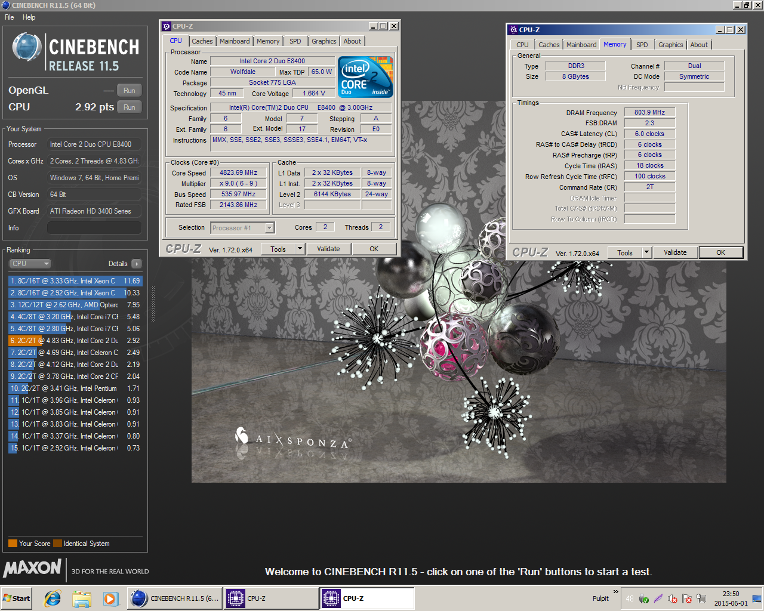Screen dimensions: 764x611
Task: Click Tools button in right CPU-Z window
Action: [625, 253]
